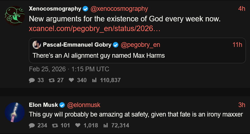Click the @pegobry_en handle in the quoted tweet

[141, 45]
